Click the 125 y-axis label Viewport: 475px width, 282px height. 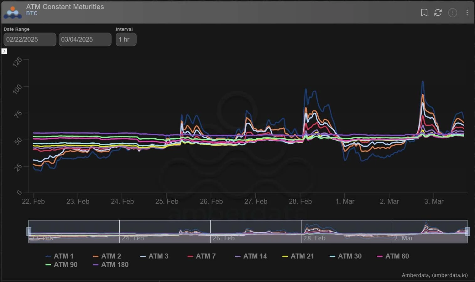[x=17, y=62]
